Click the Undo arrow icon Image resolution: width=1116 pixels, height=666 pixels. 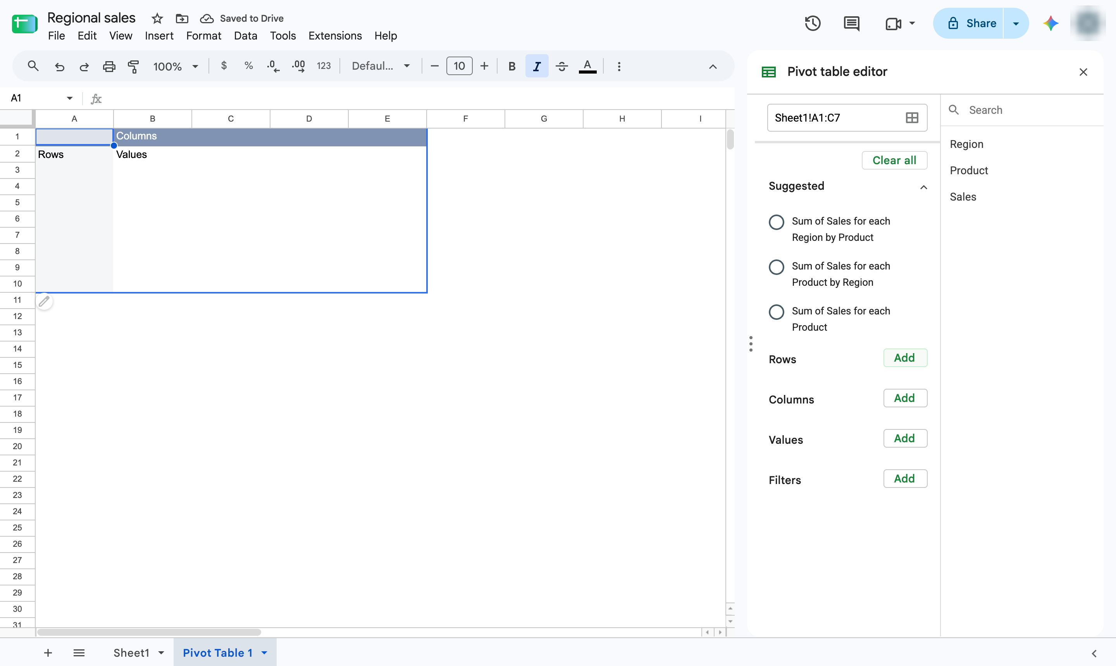(x=59, y=67)
